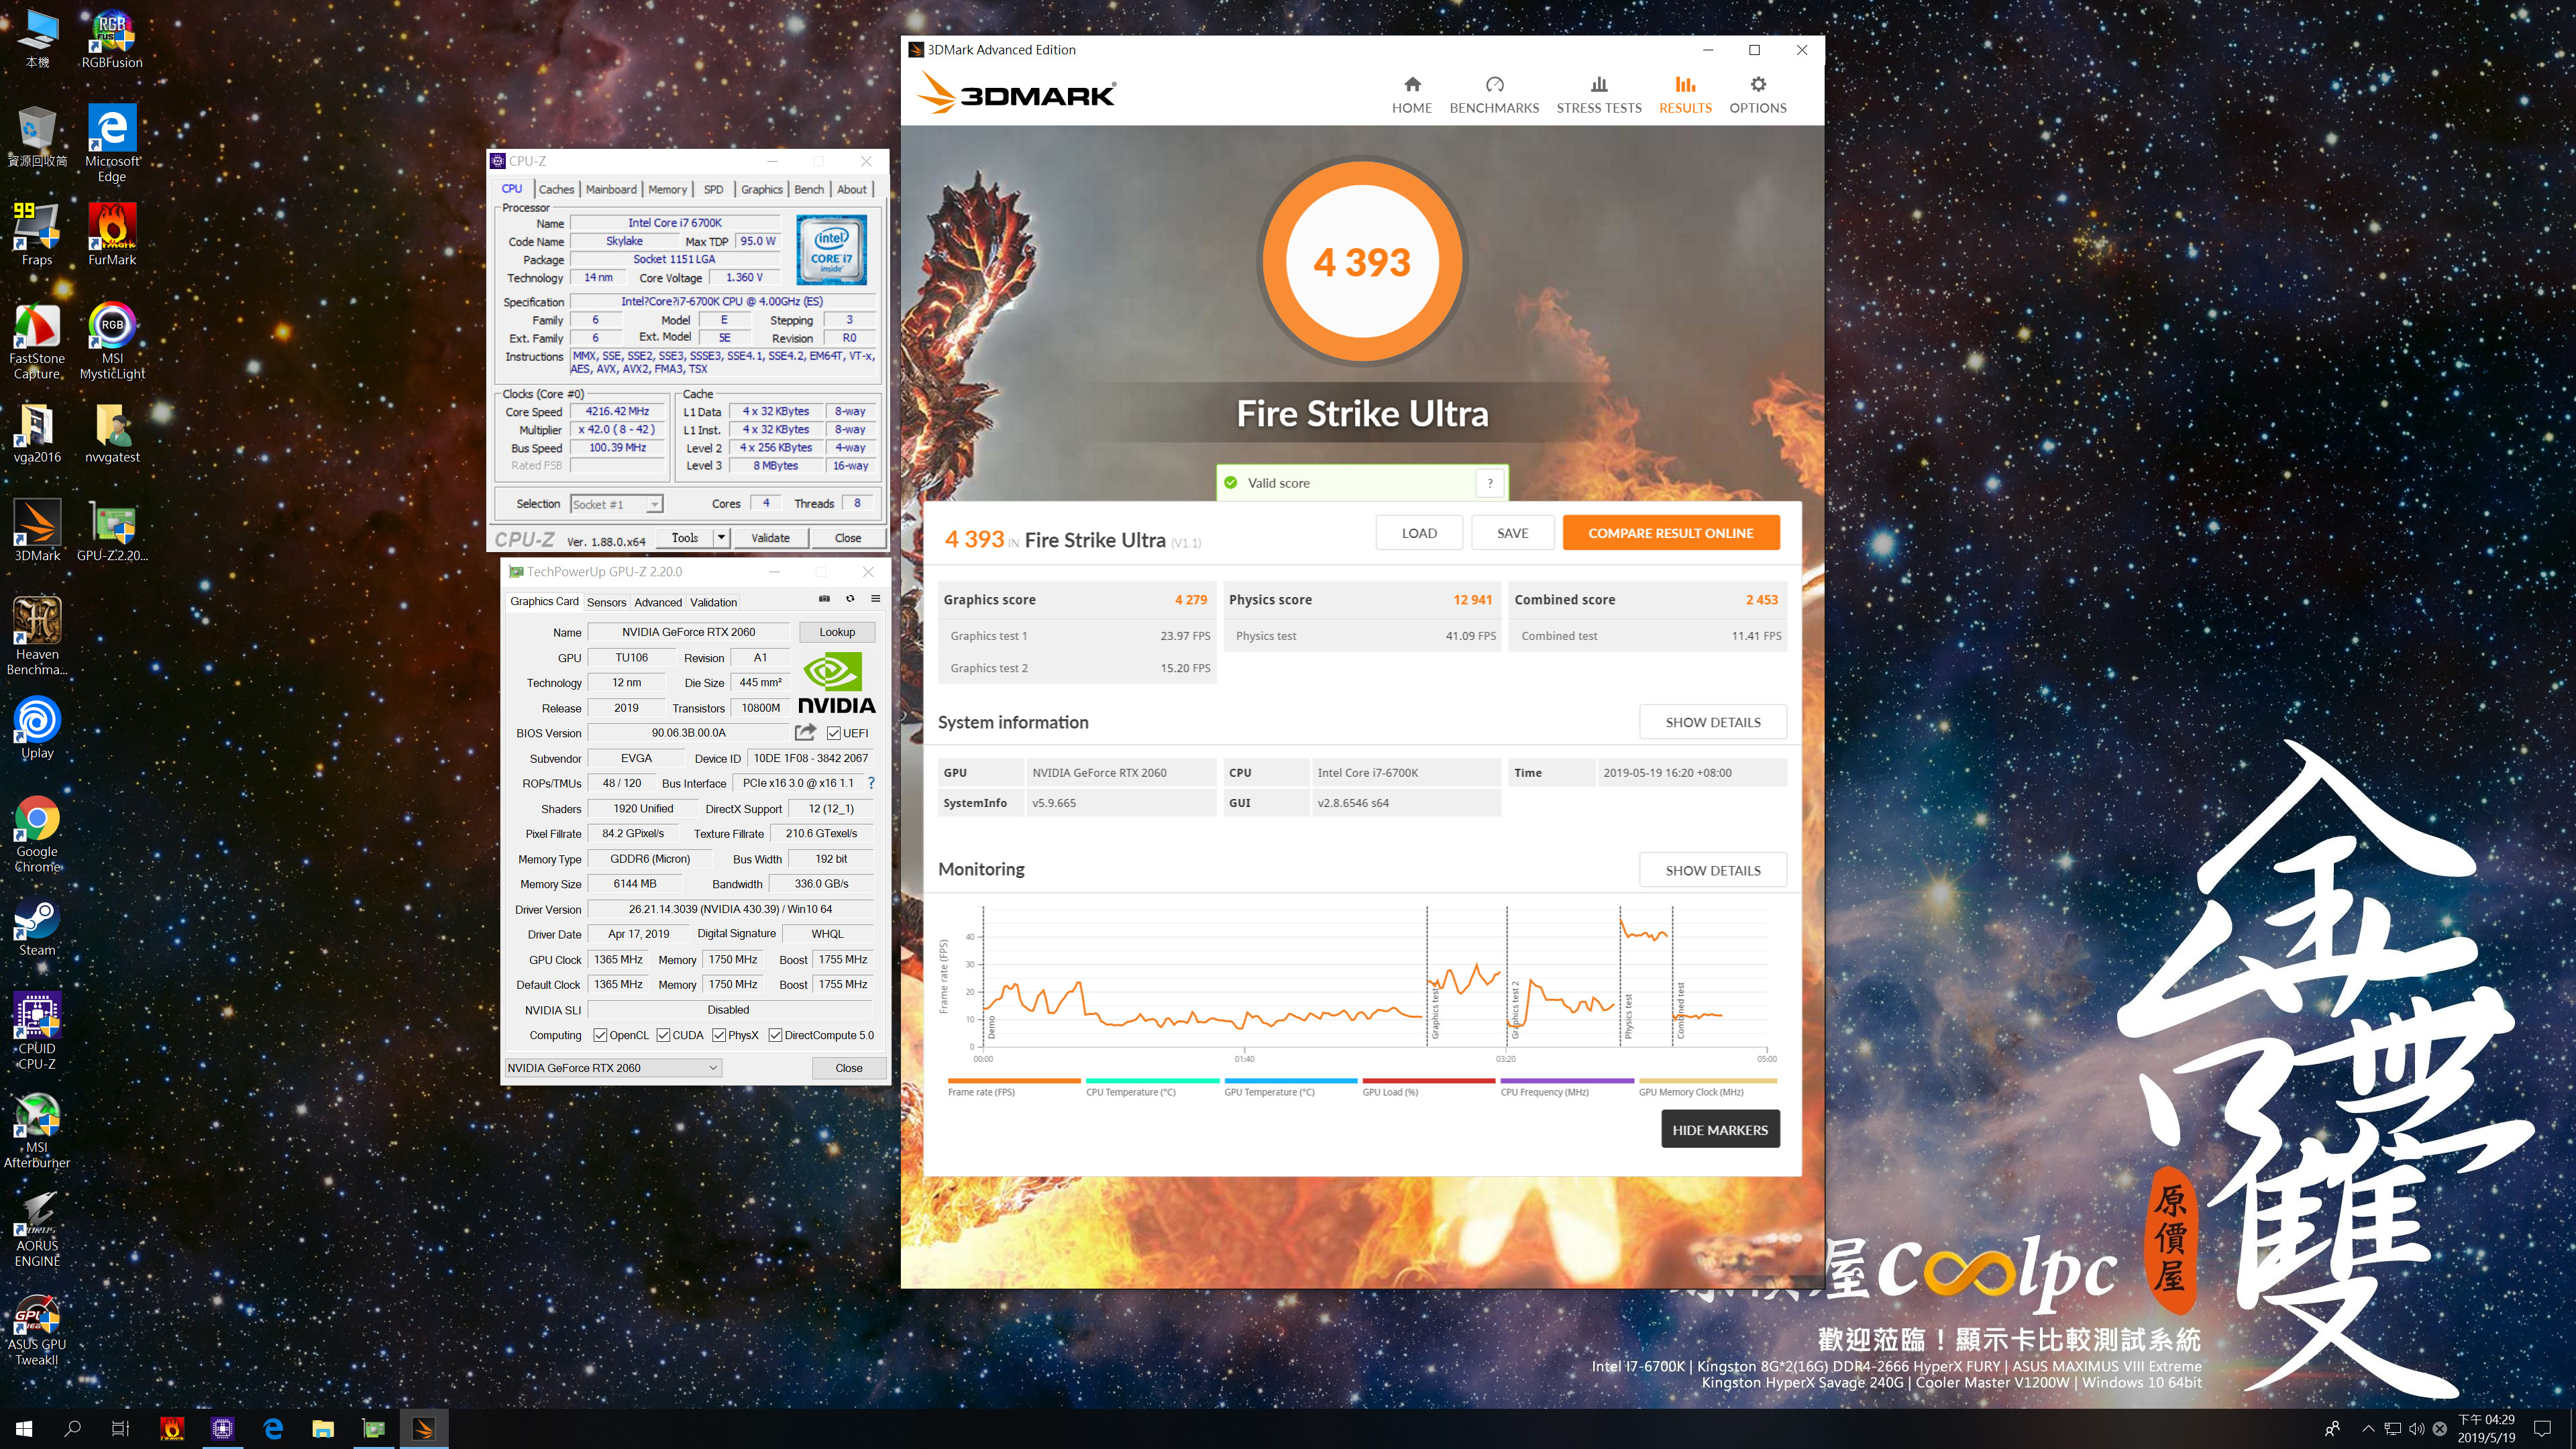
Task: Launch FurMark desktop shortcut
Action: coord(112,234)
